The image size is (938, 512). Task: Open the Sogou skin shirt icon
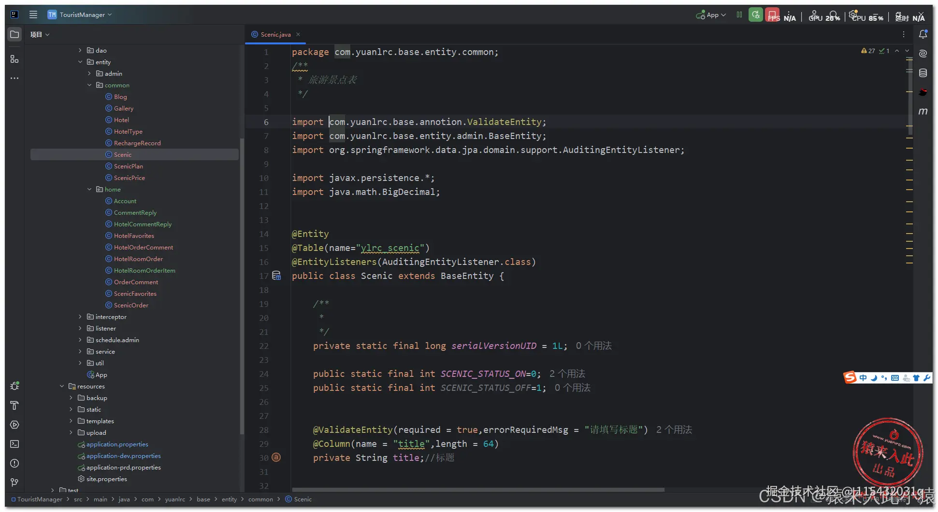coord(916,378)
